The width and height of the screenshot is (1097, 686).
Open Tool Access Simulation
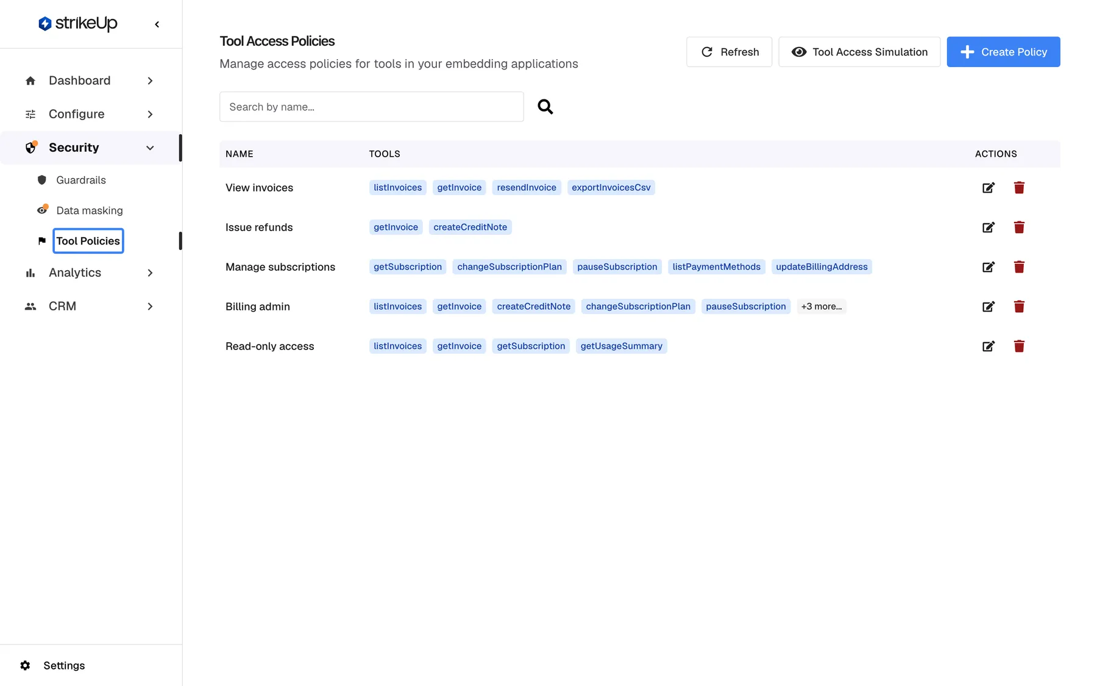click(859, 52)
